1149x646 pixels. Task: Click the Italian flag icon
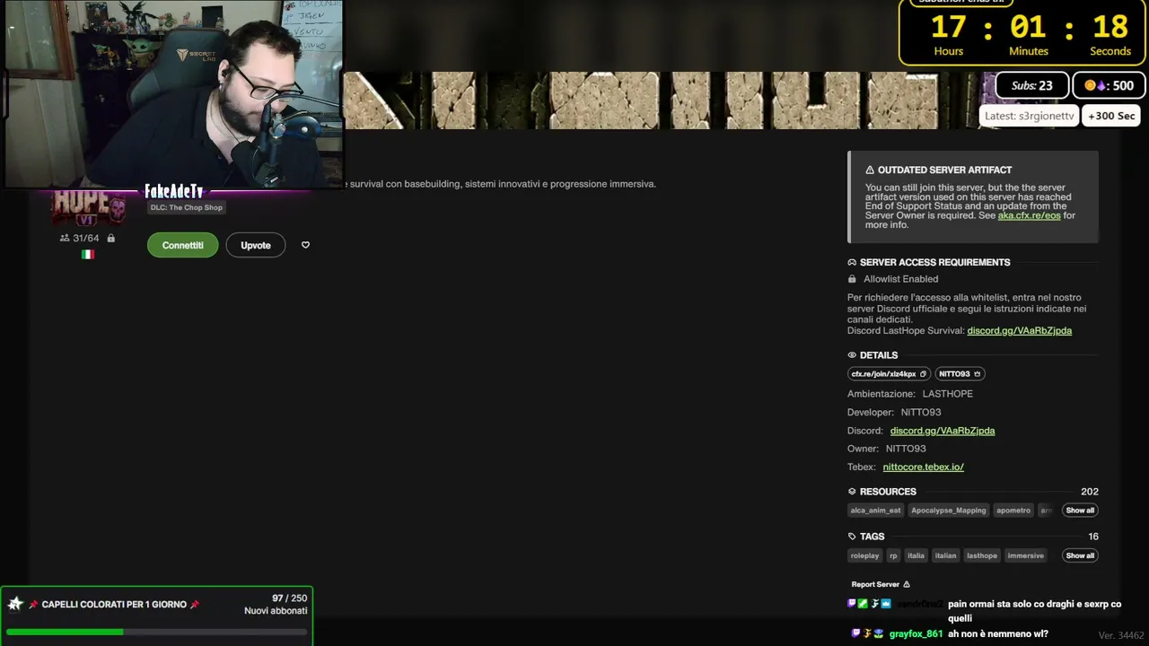tap(88, 255)
